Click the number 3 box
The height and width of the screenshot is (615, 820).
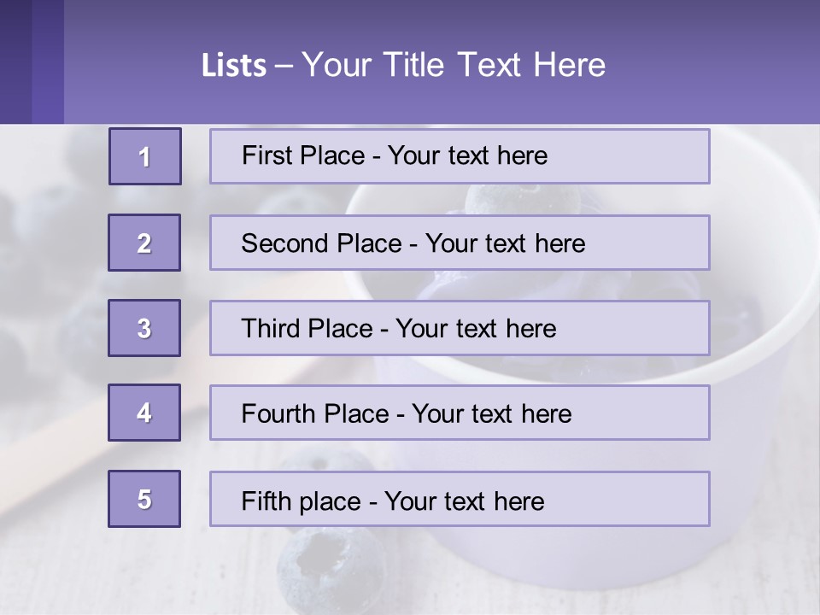(144, 328)
